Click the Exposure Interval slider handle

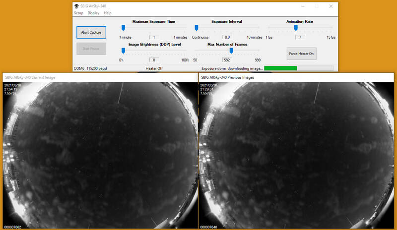click(197, 28)
